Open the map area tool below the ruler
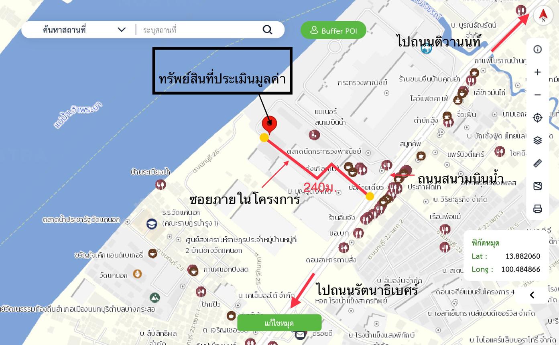The image size is (559, 345). 538,186
